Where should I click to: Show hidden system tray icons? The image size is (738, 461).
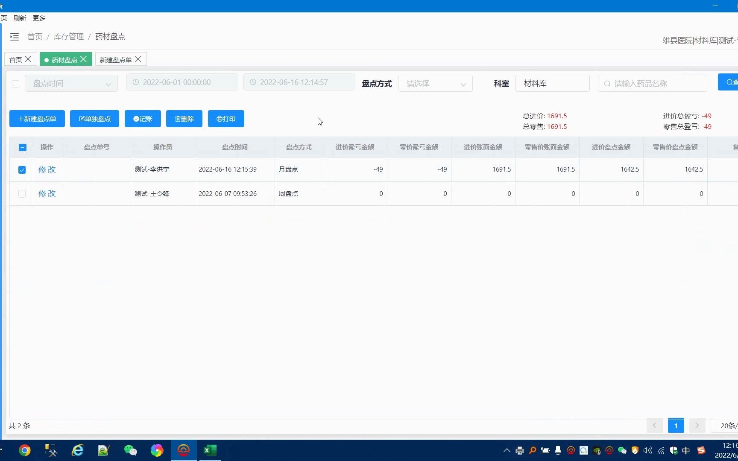point(507,450)
